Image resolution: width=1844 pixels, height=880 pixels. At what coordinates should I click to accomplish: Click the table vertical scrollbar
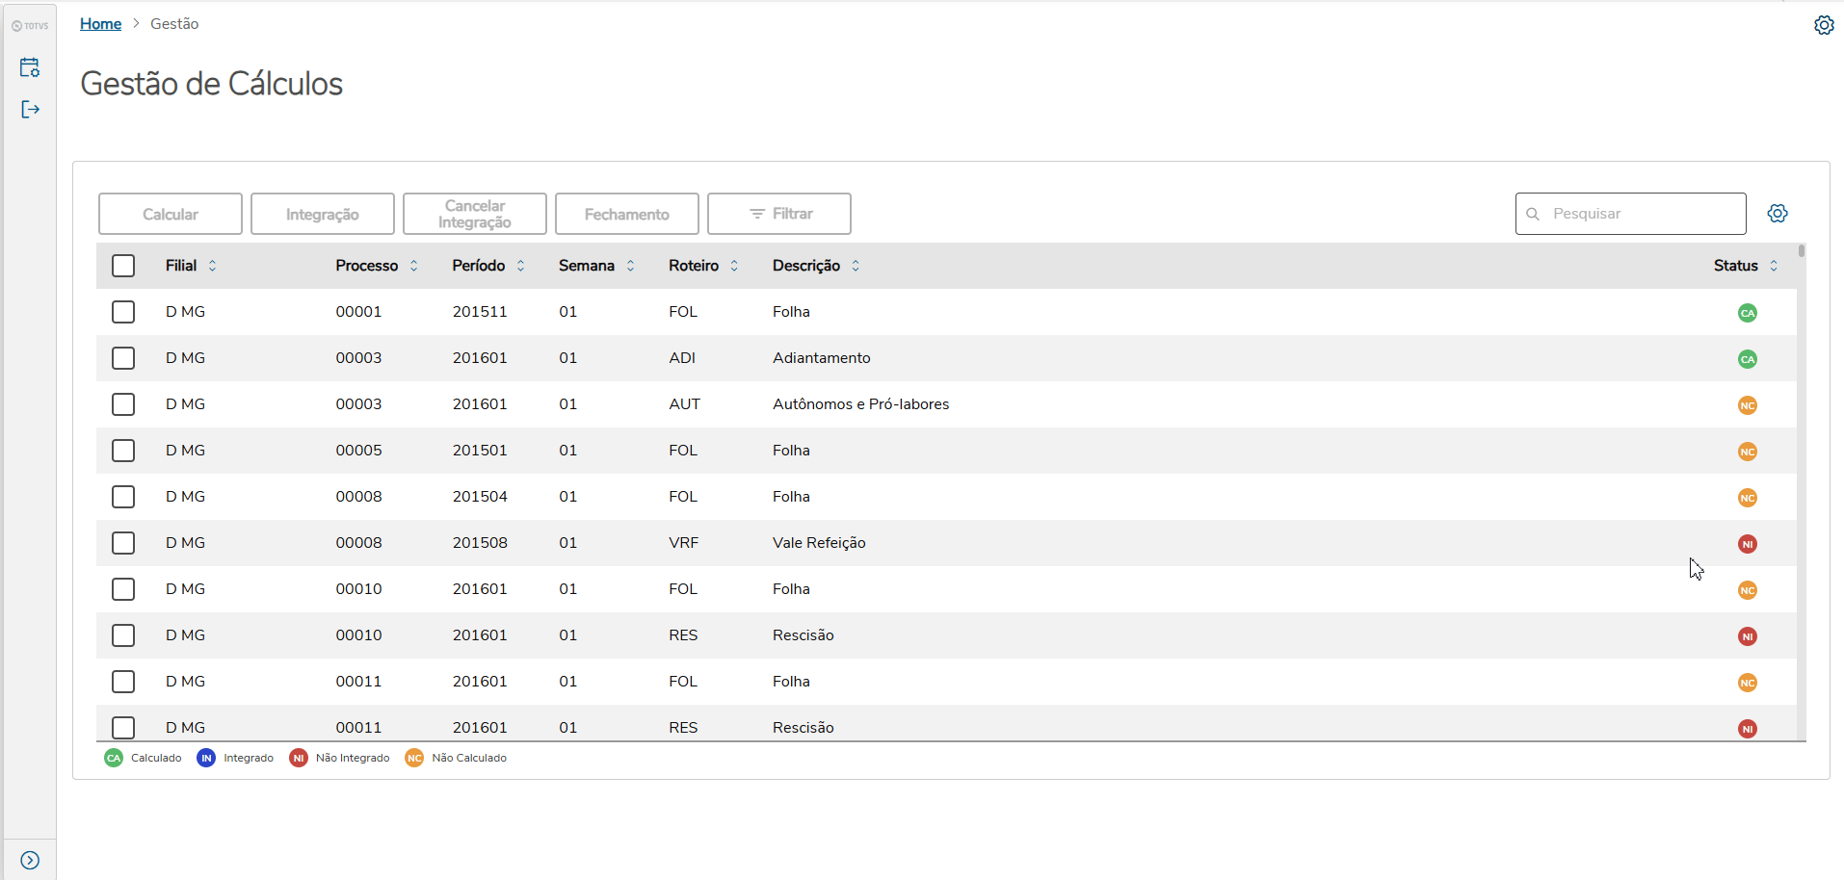point(1801,252)
